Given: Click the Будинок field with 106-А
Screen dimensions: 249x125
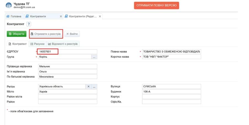Looking at the screenshot, I should coord(171,92).
